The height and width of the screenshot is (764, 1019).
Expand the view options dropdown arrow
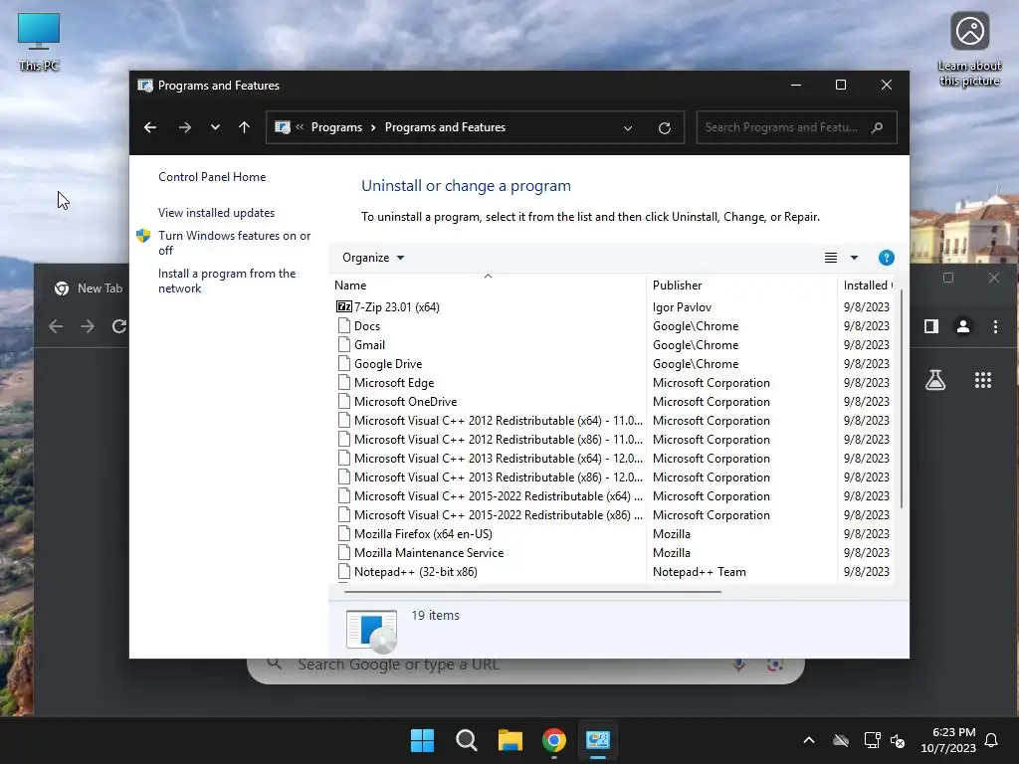pyautogui.click(x=854, y=258)
